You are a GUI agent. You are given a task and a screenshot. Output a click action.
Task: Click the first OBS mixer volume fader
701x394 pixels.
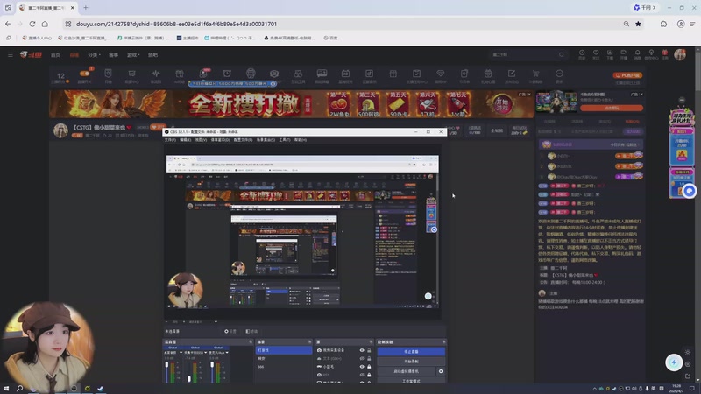click(x=166, y=365)
